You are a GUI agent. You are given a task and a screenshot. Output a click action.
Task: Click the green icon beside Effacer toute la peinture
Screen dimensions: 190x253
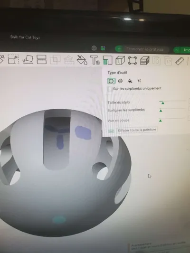click(x=111, y=131)
